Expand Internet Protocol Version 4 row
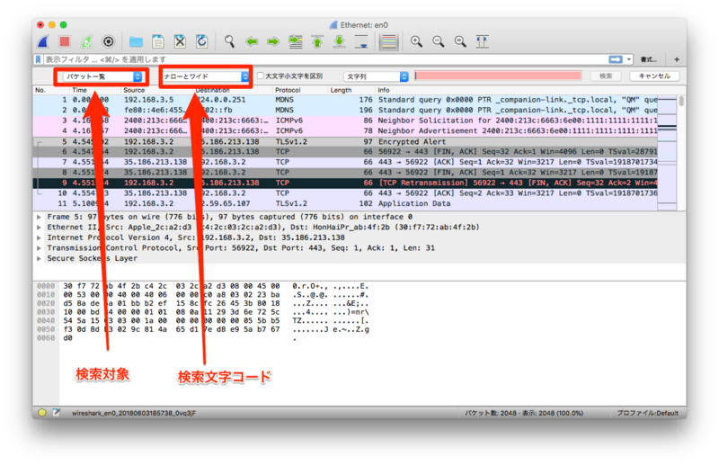The width and height of the screenshot is (719, 465). (x=40, y=237)
